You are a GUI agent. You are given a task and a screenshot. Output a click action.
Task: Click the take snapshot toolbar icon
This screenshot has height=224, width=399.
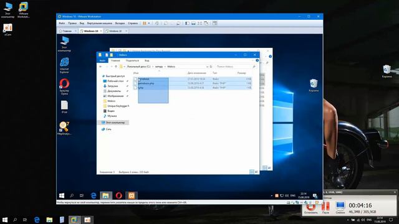[x=166, y=23]
